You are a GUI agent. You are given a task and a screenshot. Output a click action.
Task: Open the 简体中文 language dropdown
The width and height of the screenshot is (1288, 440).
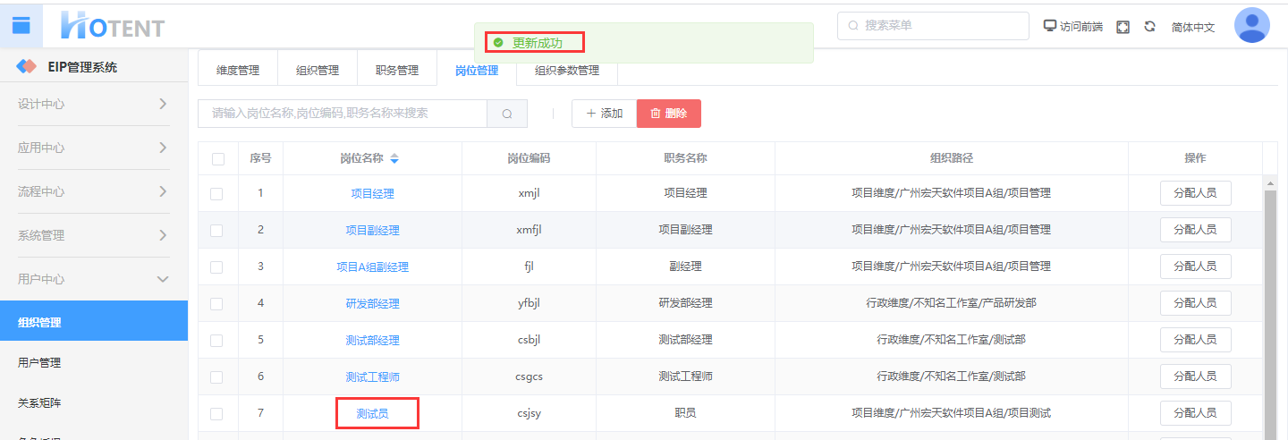coord(1193,27)
